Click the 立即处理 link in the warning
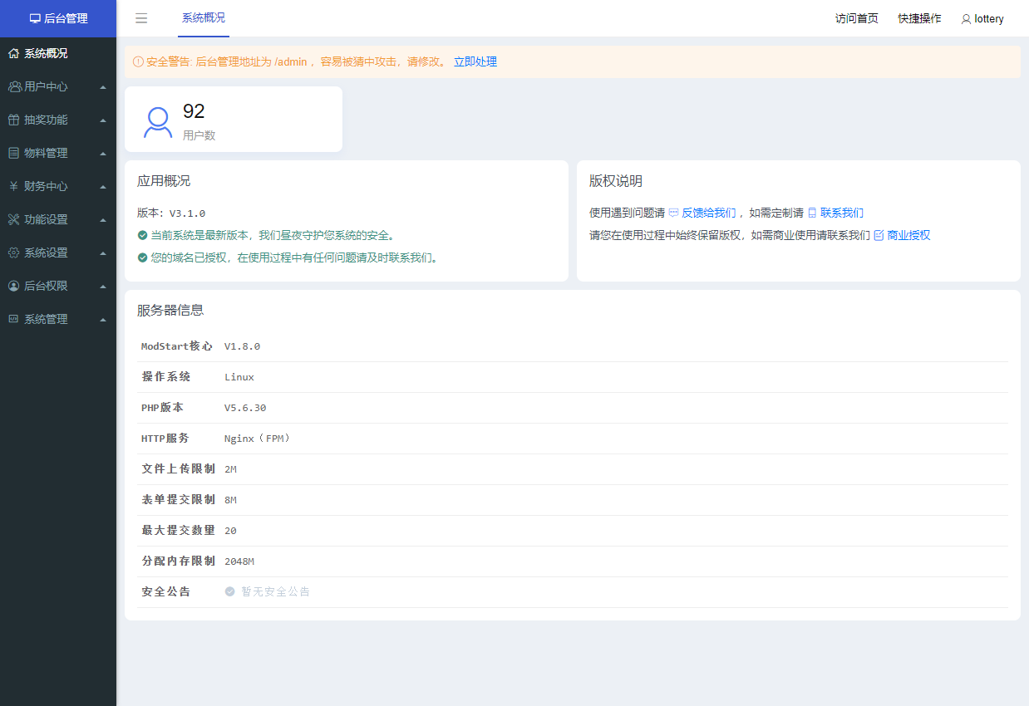1029x706 pixels. click(x=475, y=61)
